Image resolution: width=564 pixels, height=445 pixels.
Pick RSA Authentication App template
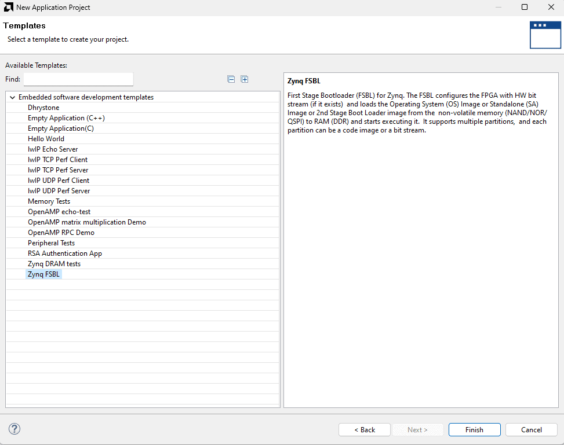(64, 253)
